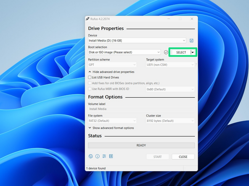Show the log icon
The width and height of the screenshot is (249, 186).
111,156
